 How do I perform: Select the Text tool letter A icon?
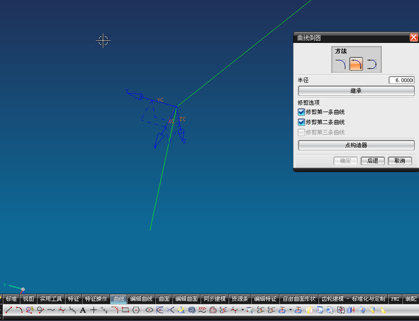point(83,310)
